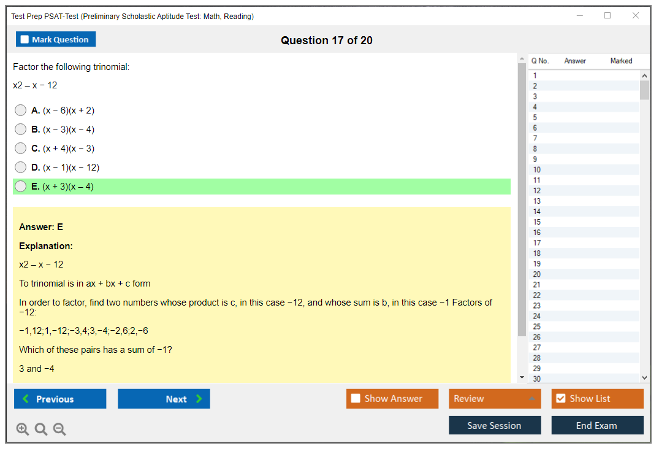Click the question list vertical scrollbar thumb
The height and width of the screenshot is (451, 659).
click(x=644, y=90)
